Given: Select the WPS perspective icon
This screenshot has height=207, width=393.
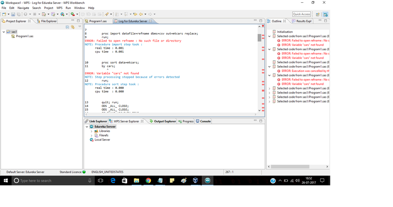Looking at the screenshot, I should (x=325, y=15).
